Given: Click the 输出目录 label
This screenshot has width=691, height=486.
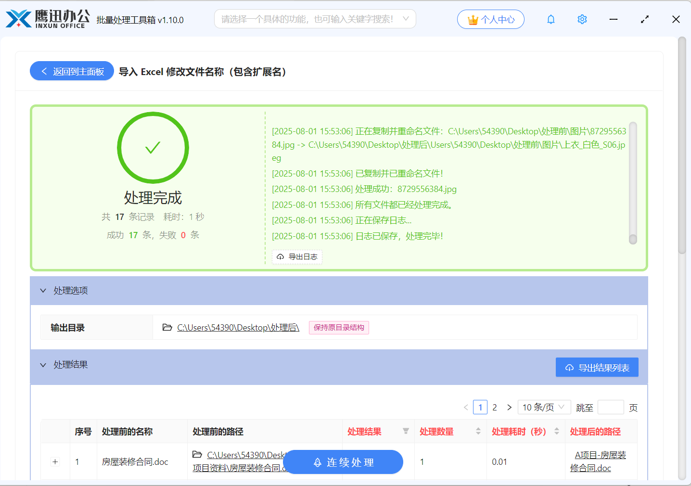Looking at the screenshot, I should click(x=68, y=328).
